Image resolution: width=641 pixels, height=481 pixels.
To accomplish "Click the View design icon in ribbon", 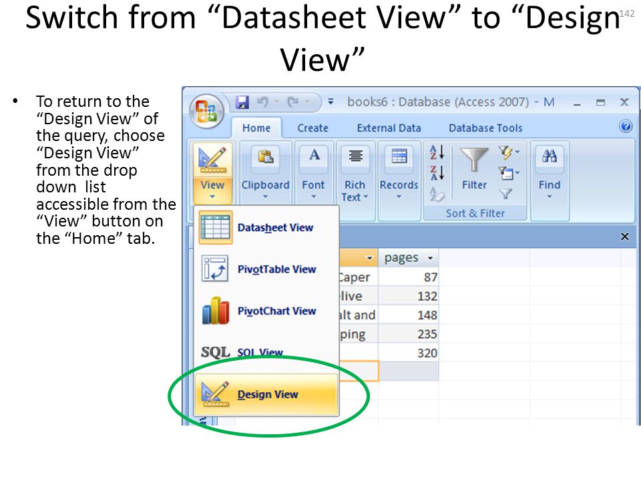I will [212, 160].
